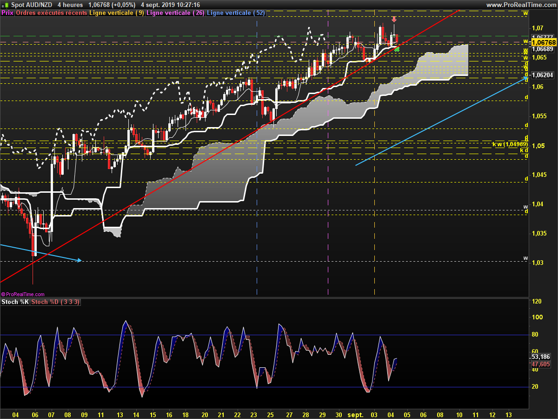Click the date and time 4 sept. 2019 10:27:16
Image resolution: width=558 pixels, height=419 pixels.
pyautogui.click(x=170, y=5)
